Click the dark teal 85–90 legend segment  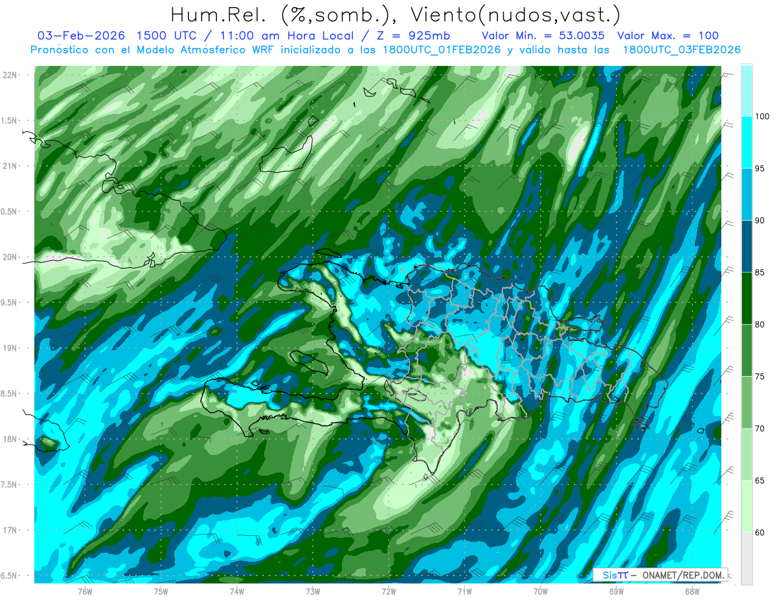tap(747, 247)
